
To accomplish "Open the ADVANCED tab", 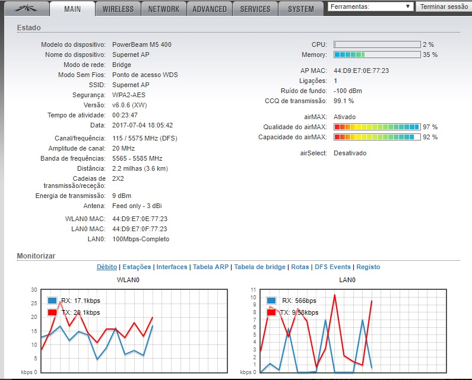I will point(209,9).
